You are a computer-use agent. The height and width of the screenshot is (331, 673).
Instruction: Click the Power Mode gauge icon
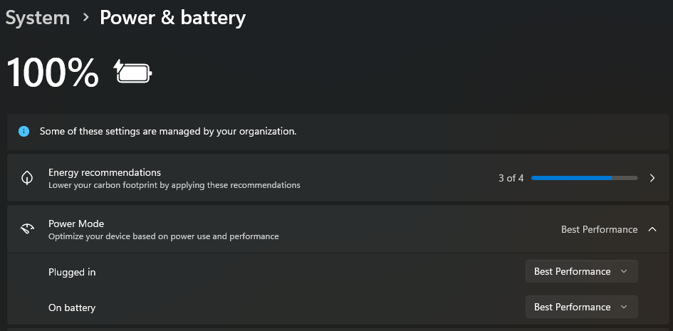tap(27, 229)
